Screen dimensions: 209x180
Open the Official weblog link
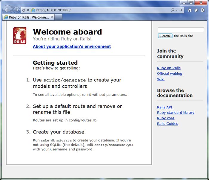[170, 74]
